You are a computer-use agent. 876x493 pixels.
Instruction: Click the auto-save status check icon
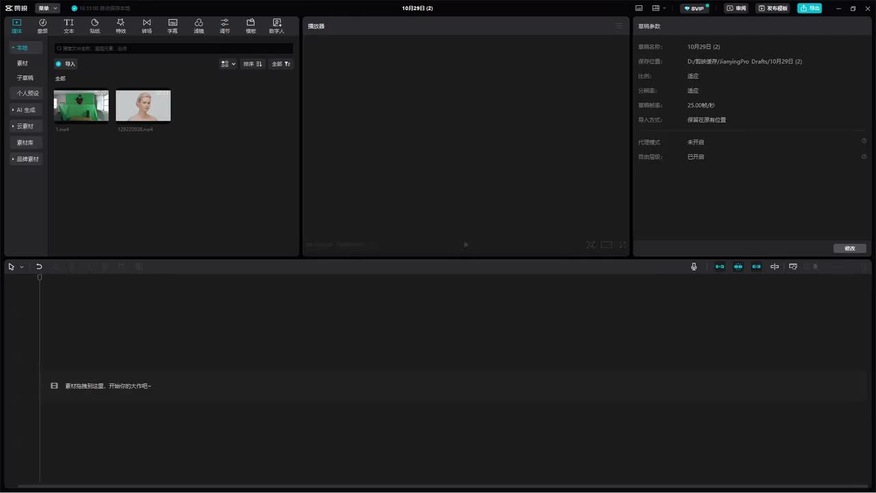pyautogui.click(x=75, y=8)
